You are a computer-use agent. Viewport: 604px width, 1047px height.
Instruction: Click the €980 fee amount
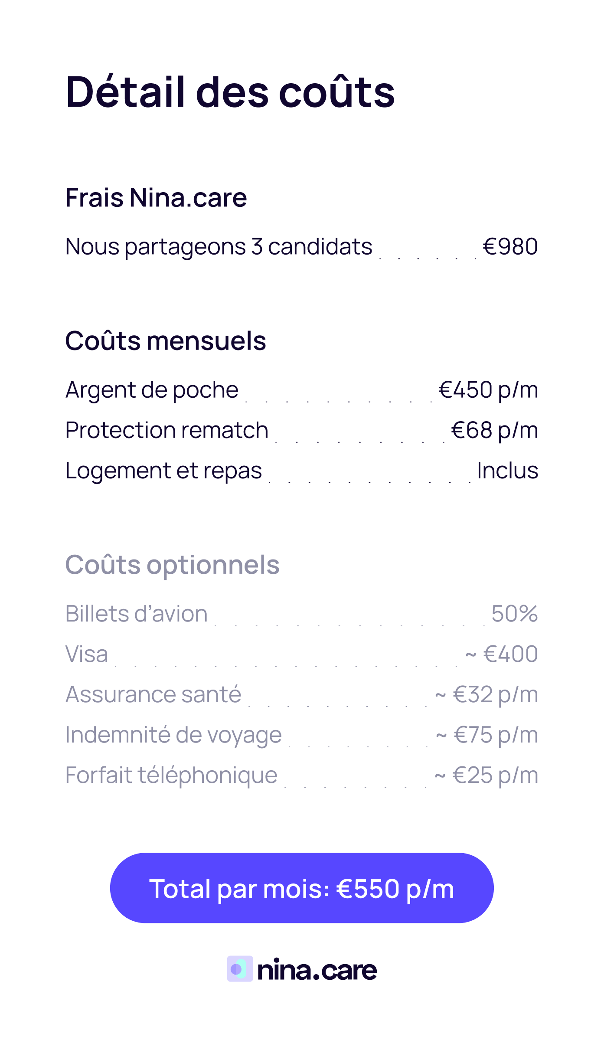510,247
